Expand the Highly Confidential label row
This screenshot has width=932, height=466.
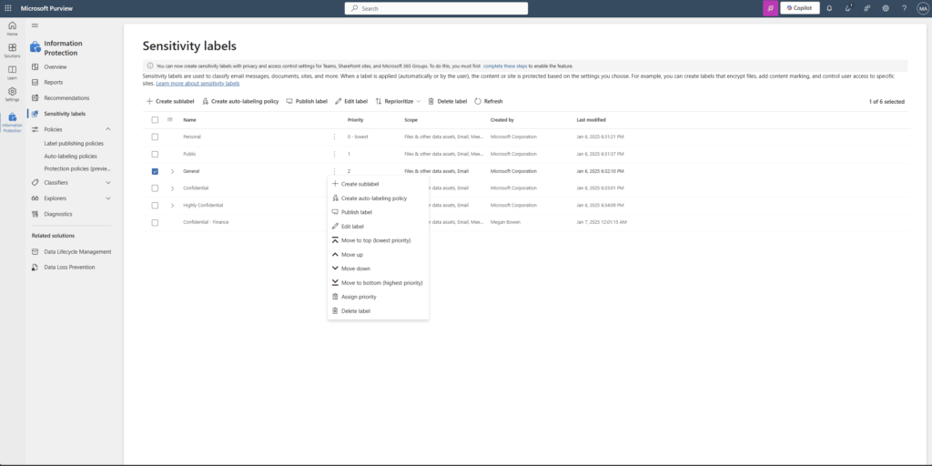(172, 206)
